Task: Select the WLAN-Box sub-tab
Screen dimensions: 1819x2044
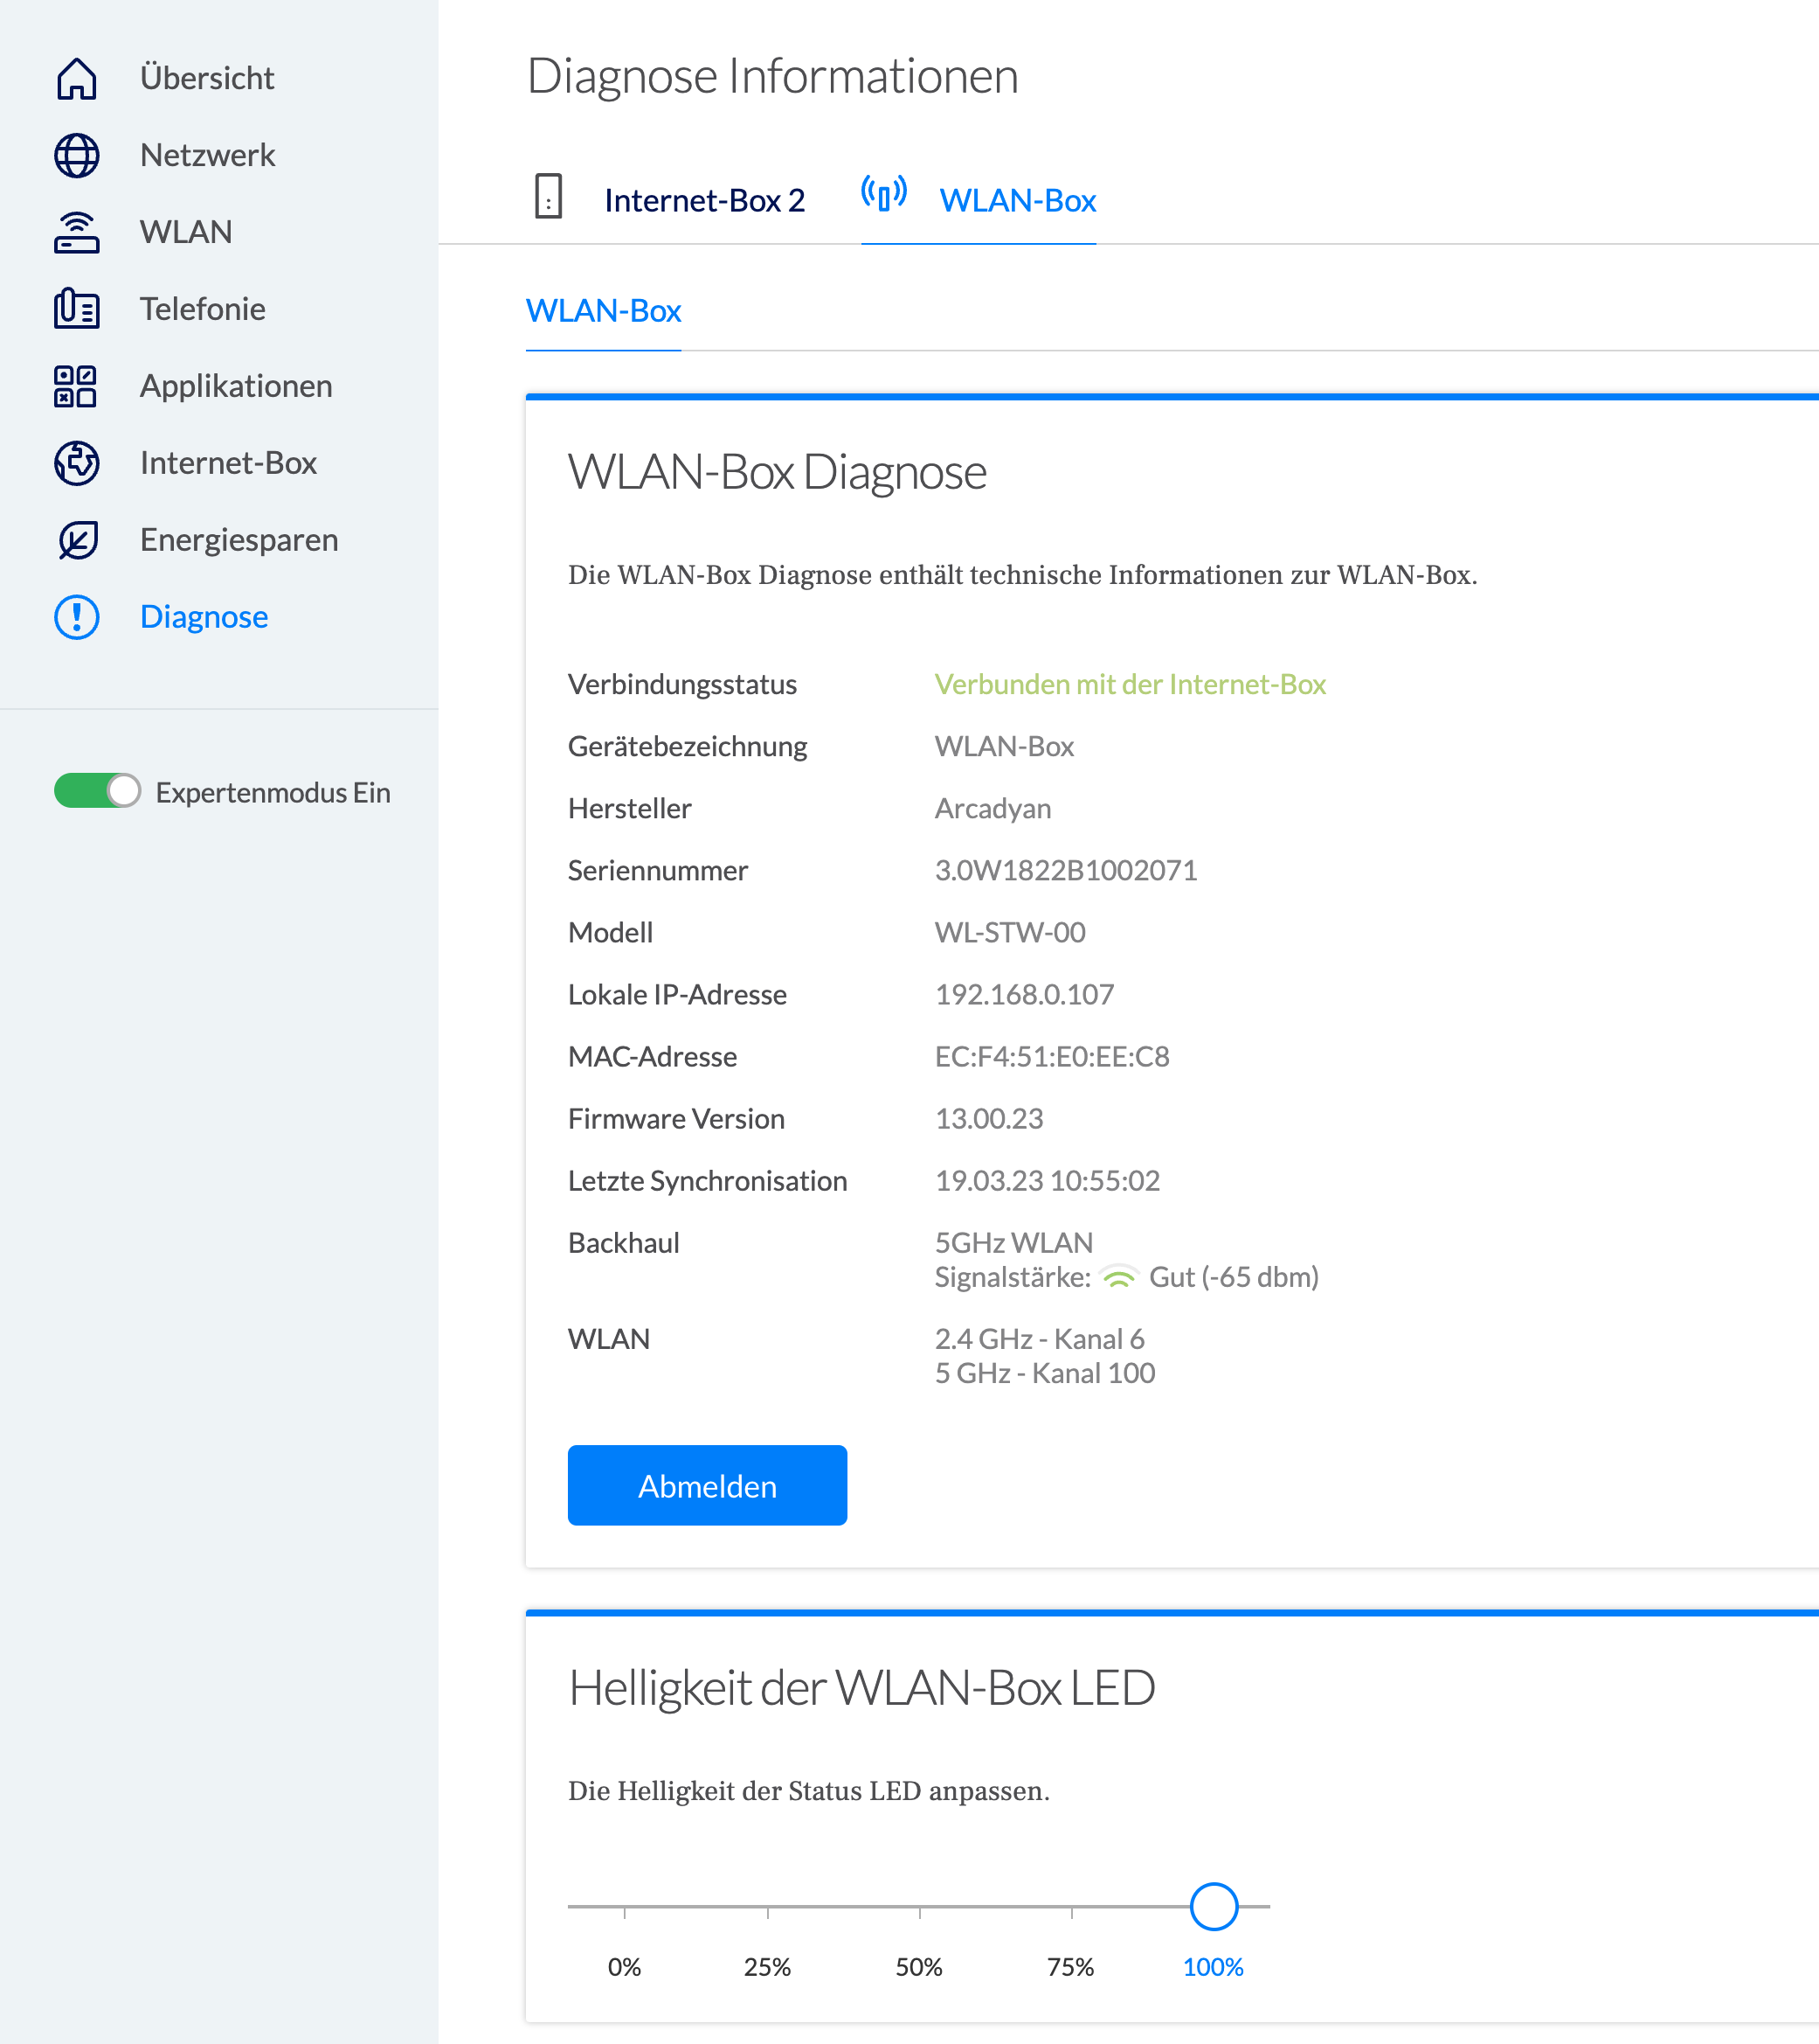Action: 603,311
